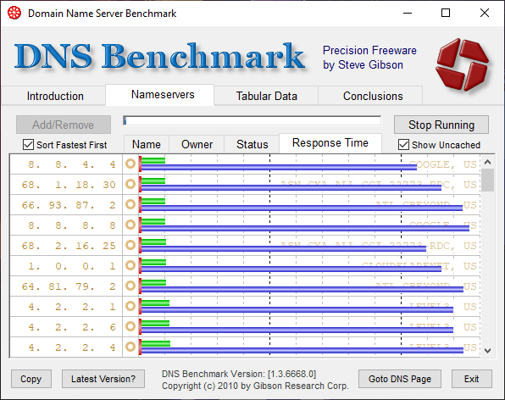Click the Latest Version? button
This screenshot has height=400, width=505.
[103, 379]
